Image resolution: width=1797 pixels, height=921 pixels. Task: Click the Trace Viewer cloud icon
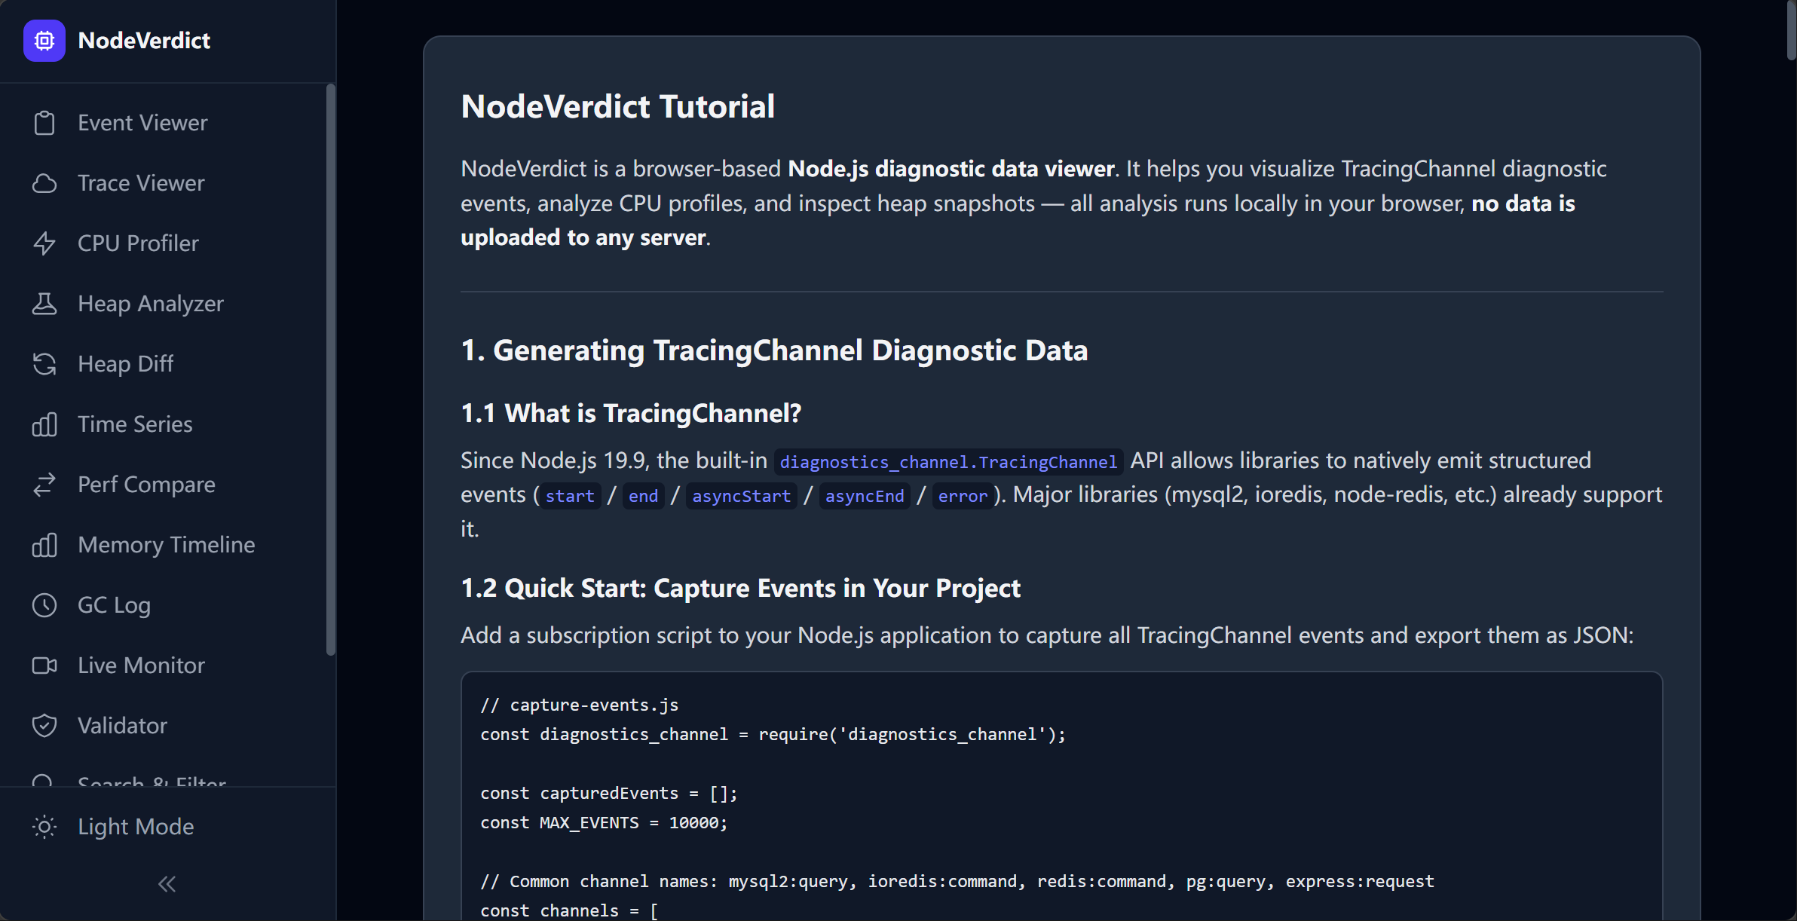[x=44, y=183]
